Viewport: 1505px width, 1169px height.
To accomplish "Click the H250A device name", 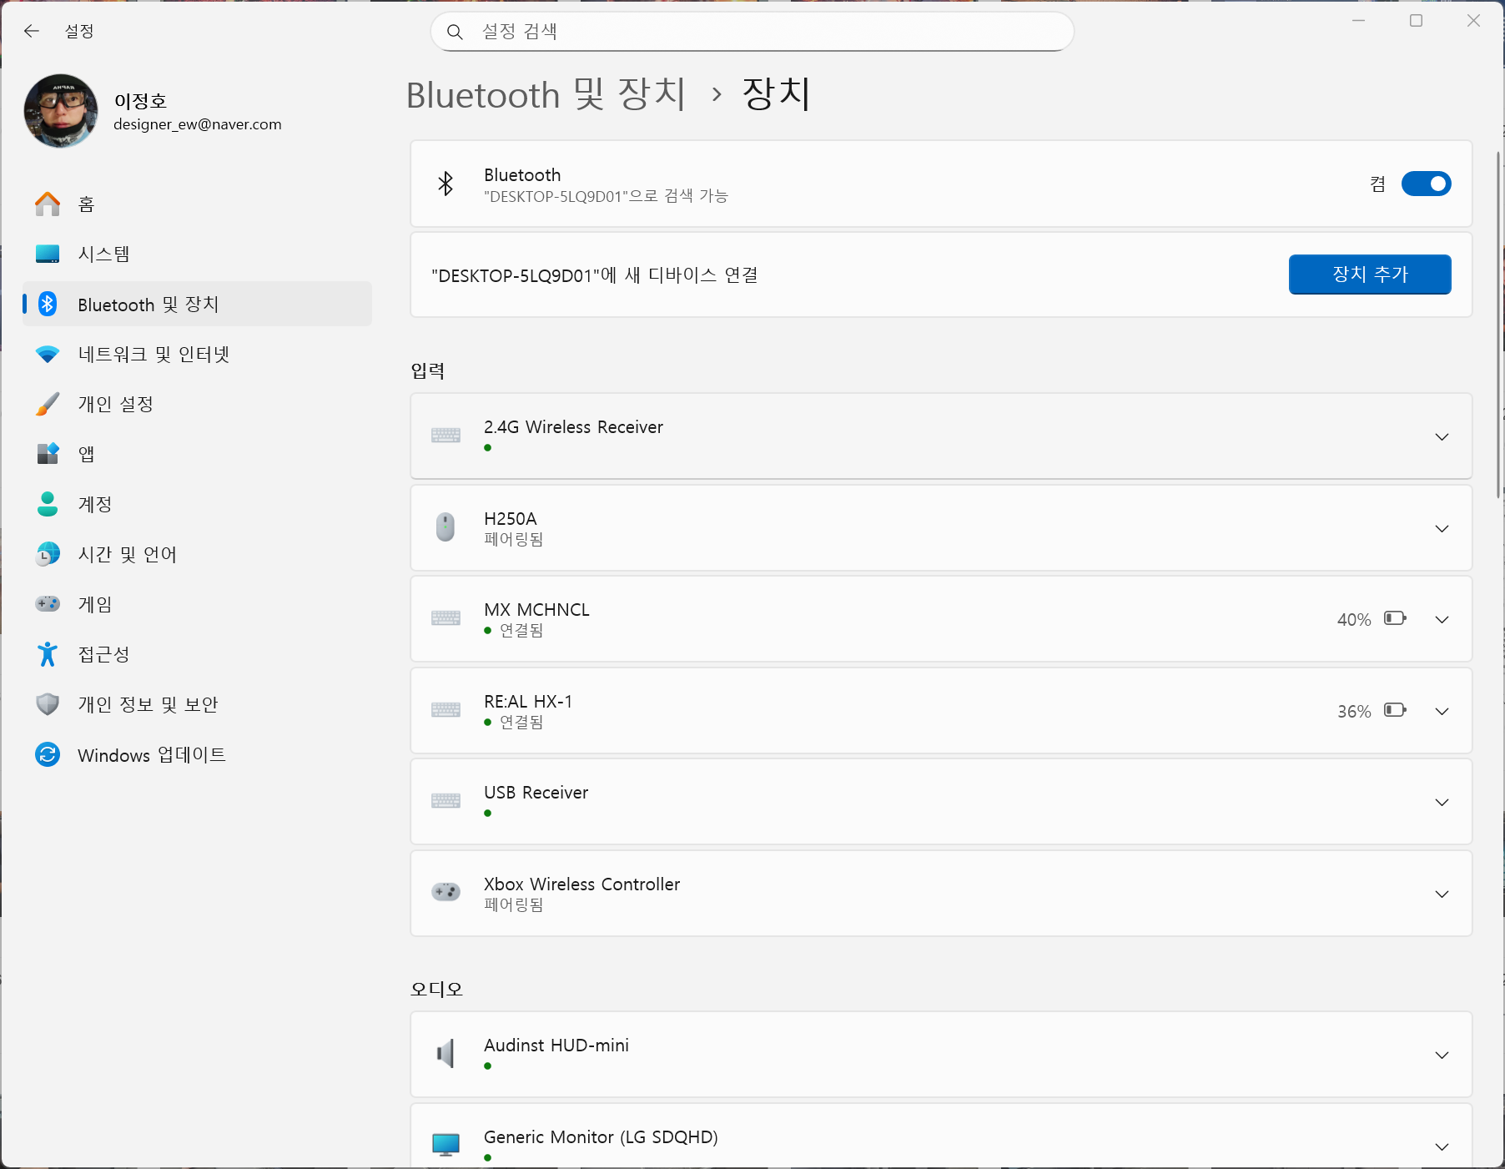I will click(x=510, y=518).
